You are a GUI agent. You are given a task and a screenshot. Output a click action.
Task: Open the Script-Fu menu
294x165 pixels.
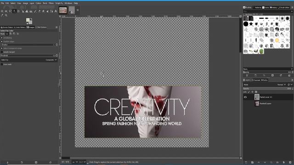tap(59, 3)
